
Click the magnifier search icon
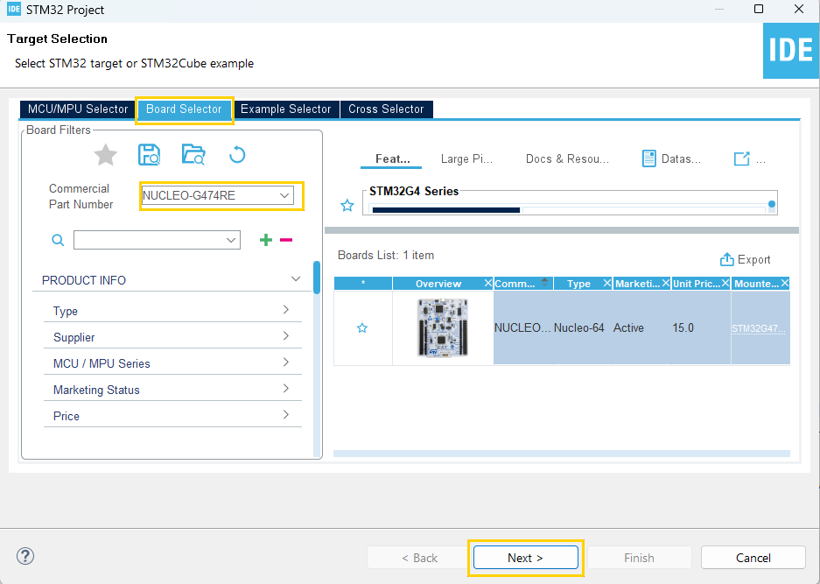[57, 239]
